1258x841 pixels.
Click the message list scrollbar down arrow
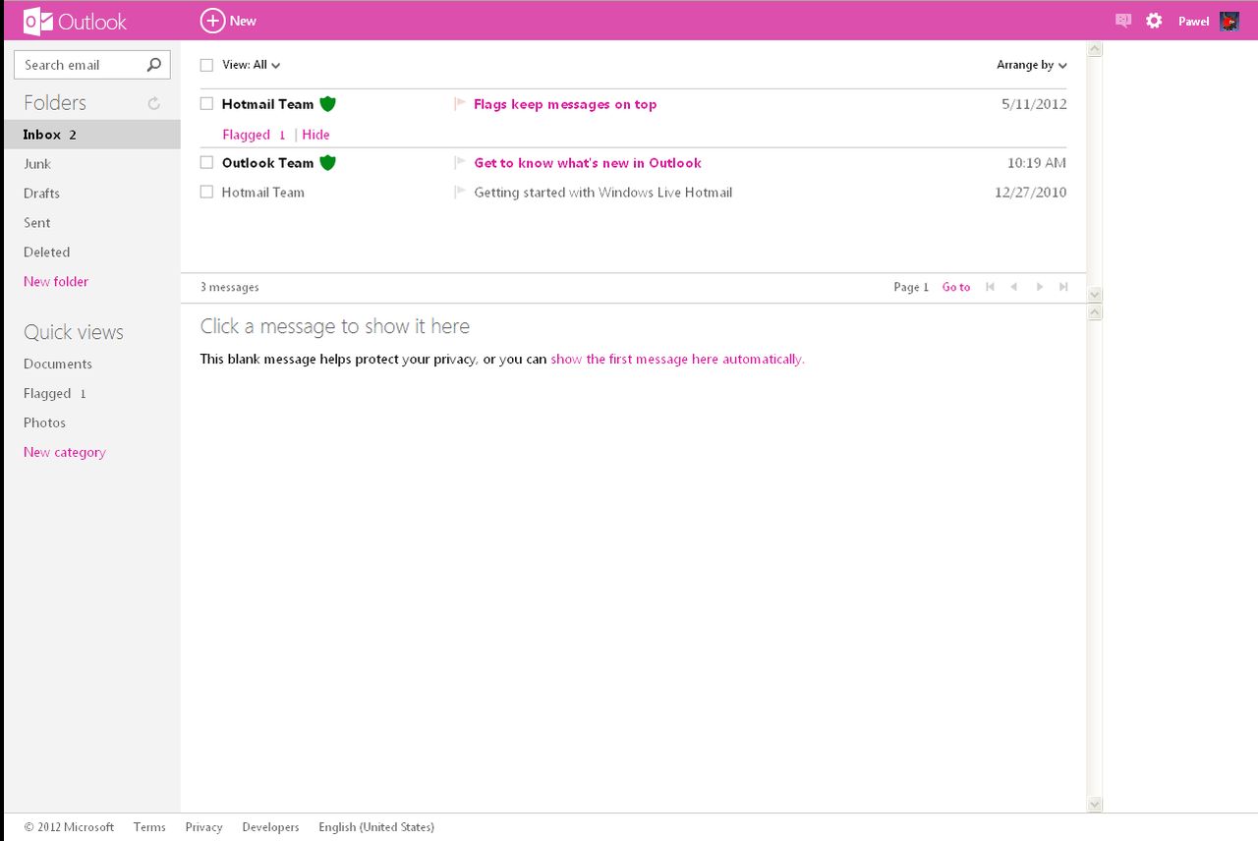coord(1095,295)
